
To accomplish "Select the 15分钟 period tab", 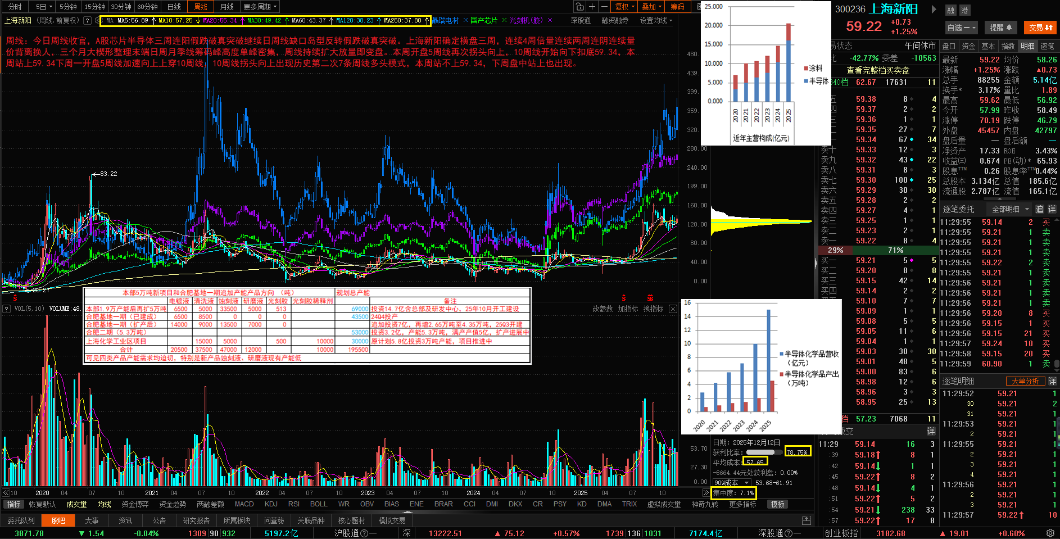I will click(x=94, y=7).
